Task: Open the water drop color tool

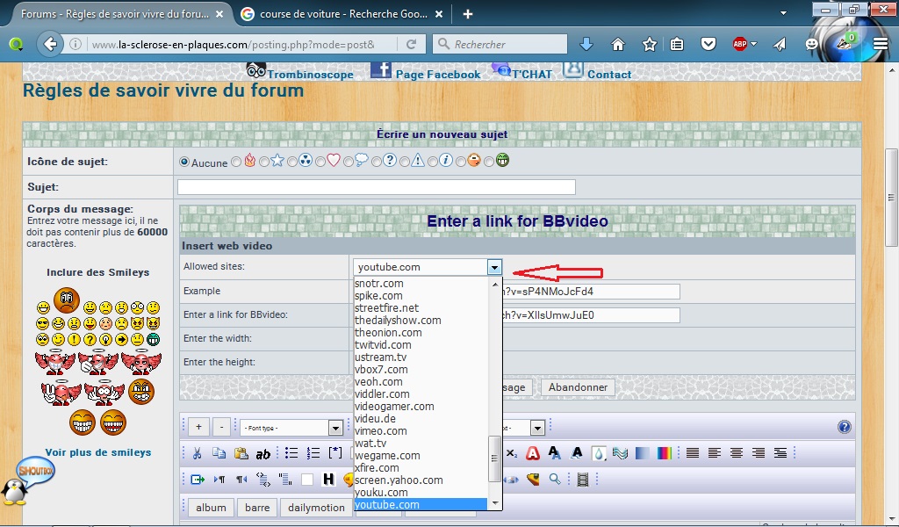Action: [599, 453]
